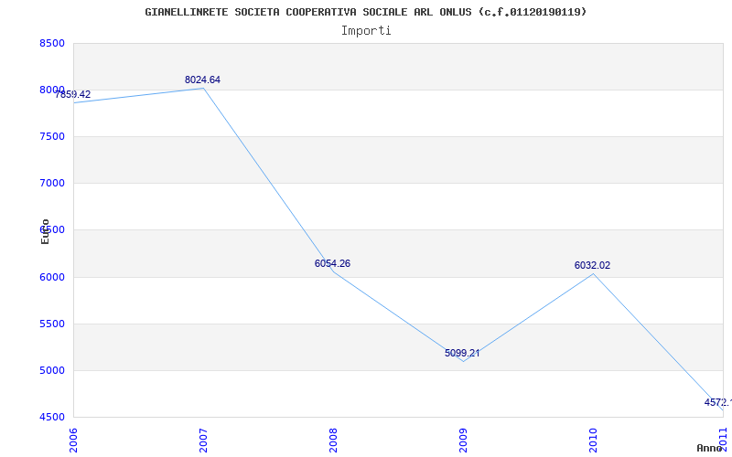Click the 2007 x-axis year label
The width and height of the screenshot is (732, 457).
pos(203,441)
